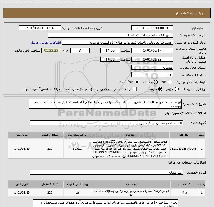This screenshot has height=207, width=214.
Task: Click the کد کالا column header
Action: tap(183, 135)
